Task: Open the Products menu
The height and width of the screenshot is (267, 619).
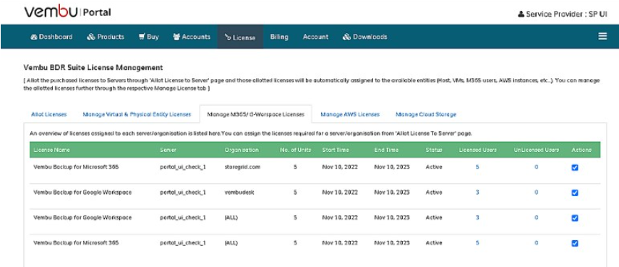Action: point(106,37)
